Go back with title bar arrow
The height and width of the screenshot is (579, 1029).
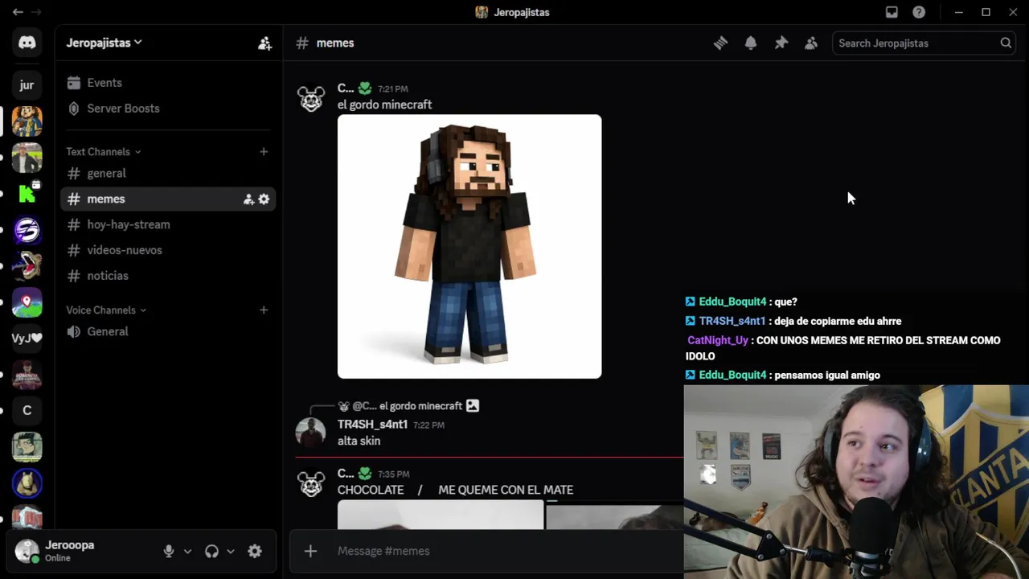[x=17, y=12]
